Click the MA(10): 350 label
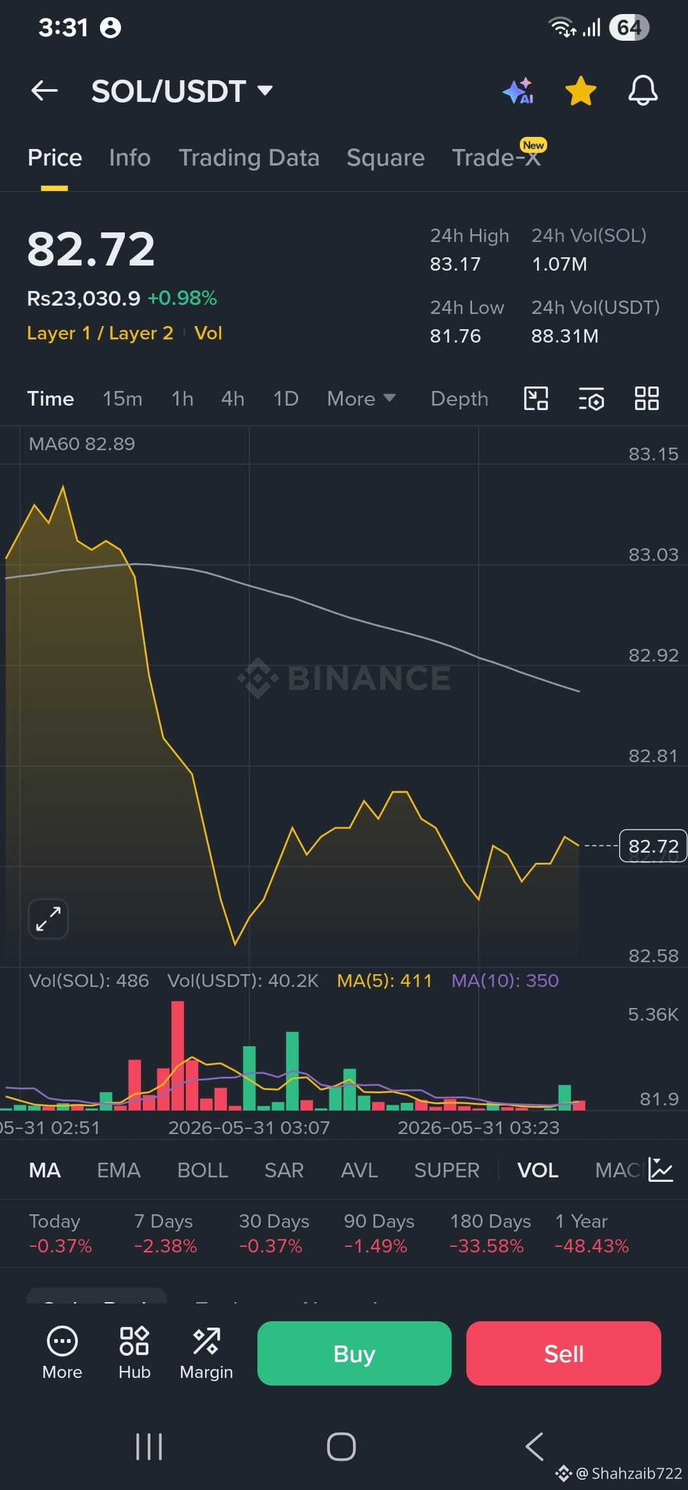The image size is (688, 1490). pos(505,981)
